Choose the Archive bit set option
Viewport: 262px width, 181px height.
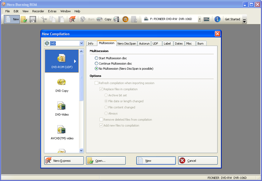click(106, 95)
